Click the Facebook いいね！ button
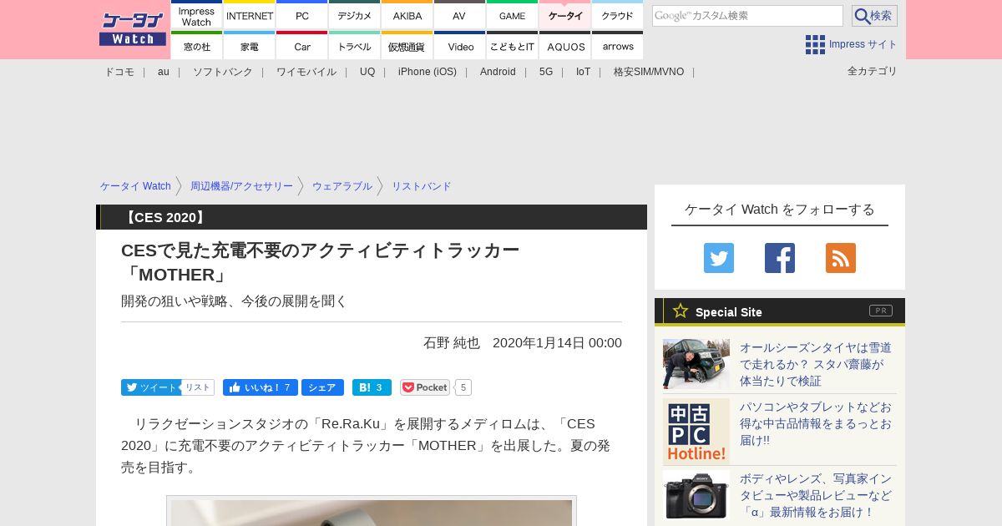 [x=261, y=387]
